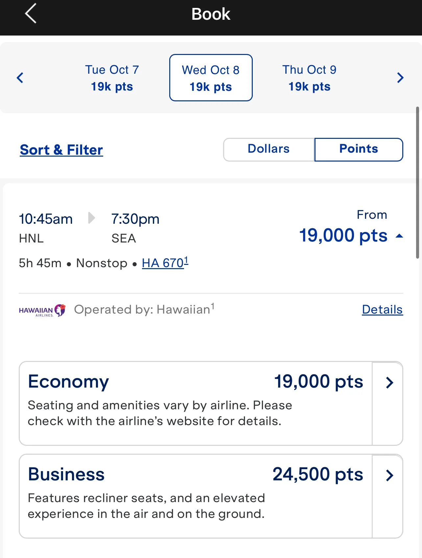Click the vertical scrollbar on the right edge
This screenshot has width=422, height=558.
pyautogui.click(x=417, y=183)
